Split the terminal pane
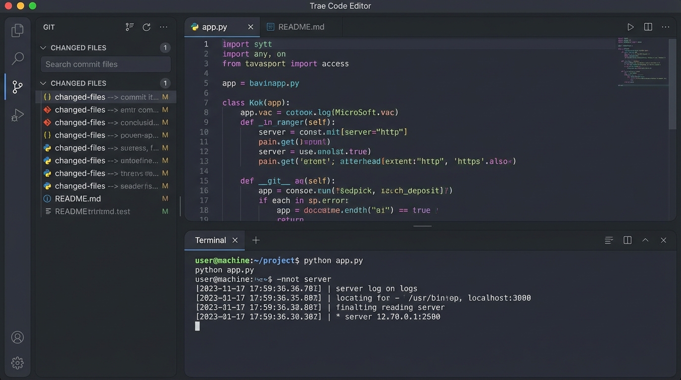 [x=627, y=240]
